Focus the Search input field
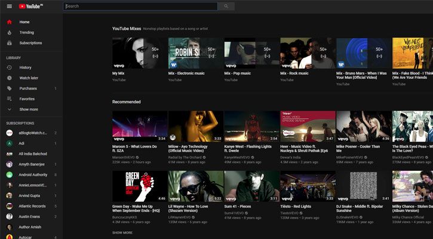 (x=140, y=6)
